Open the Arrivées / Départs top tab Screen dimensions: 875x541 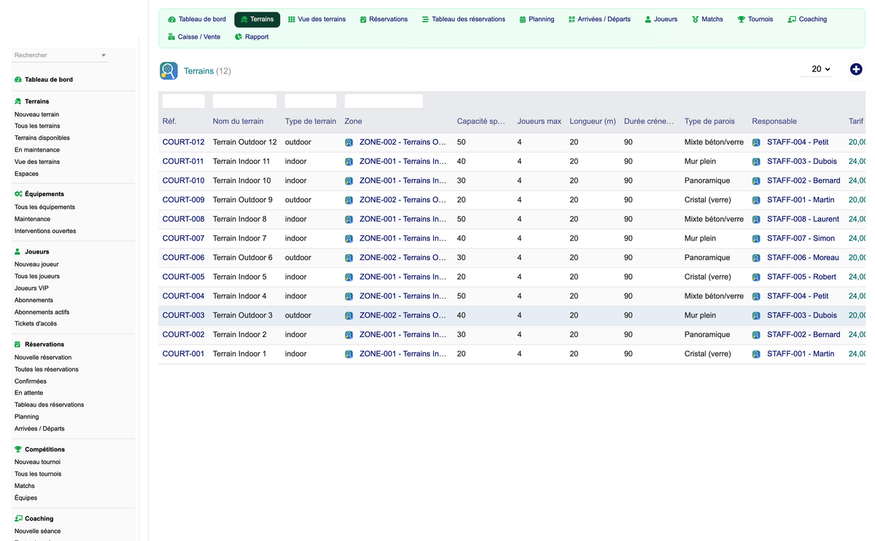pyautogui.click(x=599, y=20)
